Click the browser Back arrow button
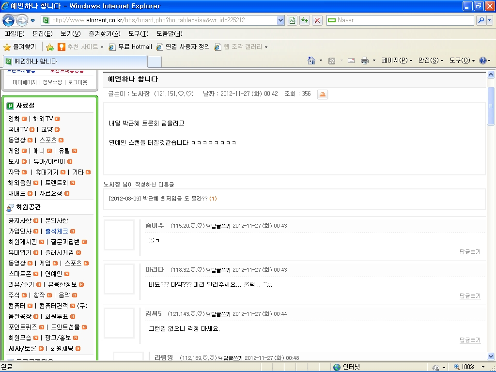This screenshot has width=496, height=372. [8, 20]
